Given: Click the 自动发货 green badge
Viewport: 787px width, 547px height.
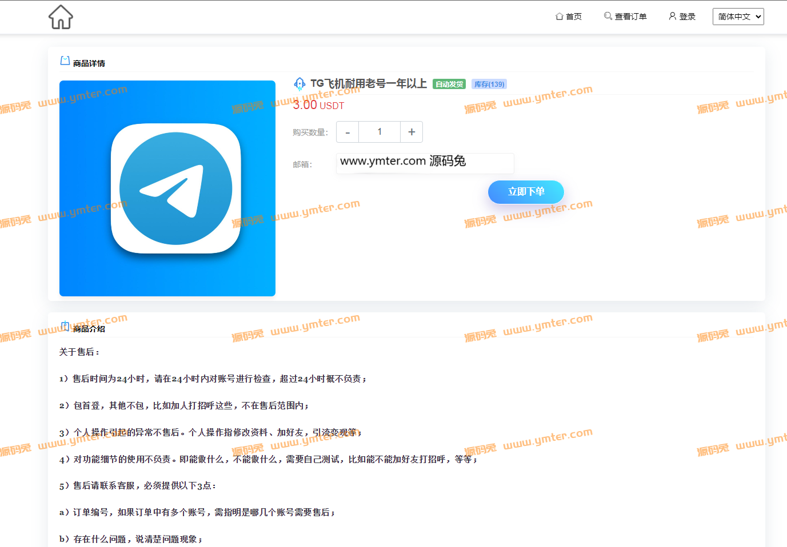Looking at the screenshot, I should (449, 84).
